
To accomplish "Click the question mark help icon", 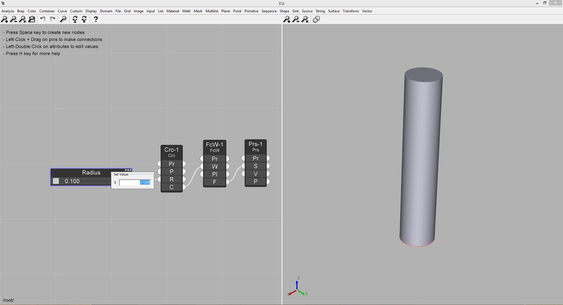I will [x=96, y=19].
